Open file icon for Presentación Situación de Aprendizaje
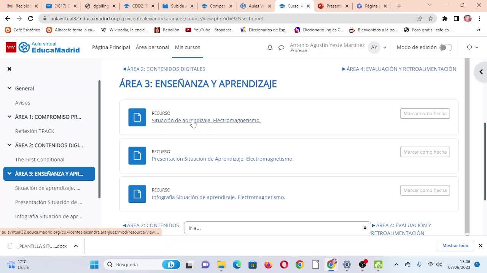The height and width of the screenshot is (273, 487). pyautogui.click(x=137, y=155)
